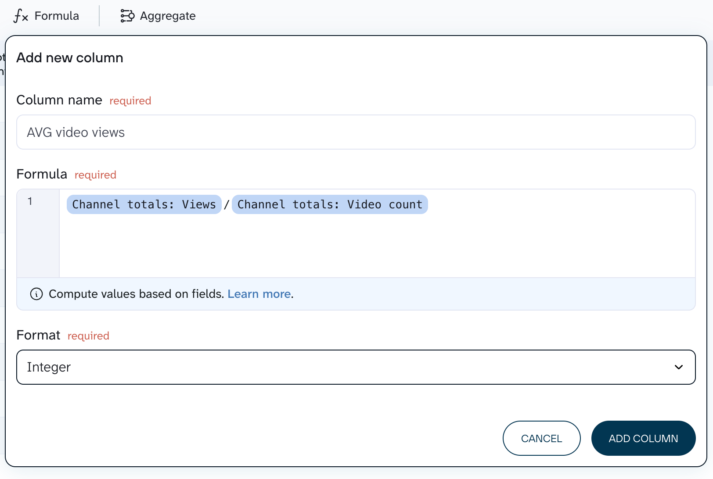The width and height of the screenshot is (713, 479).
Task: Expand the Format dropdown chevron
Action: (x=679, y=367)
